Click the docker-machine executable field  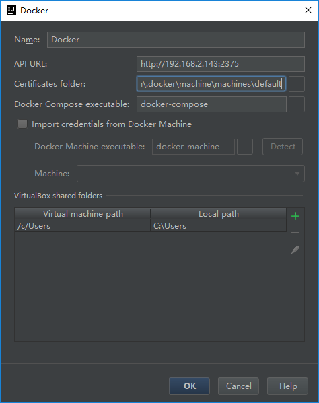point(193,147)
